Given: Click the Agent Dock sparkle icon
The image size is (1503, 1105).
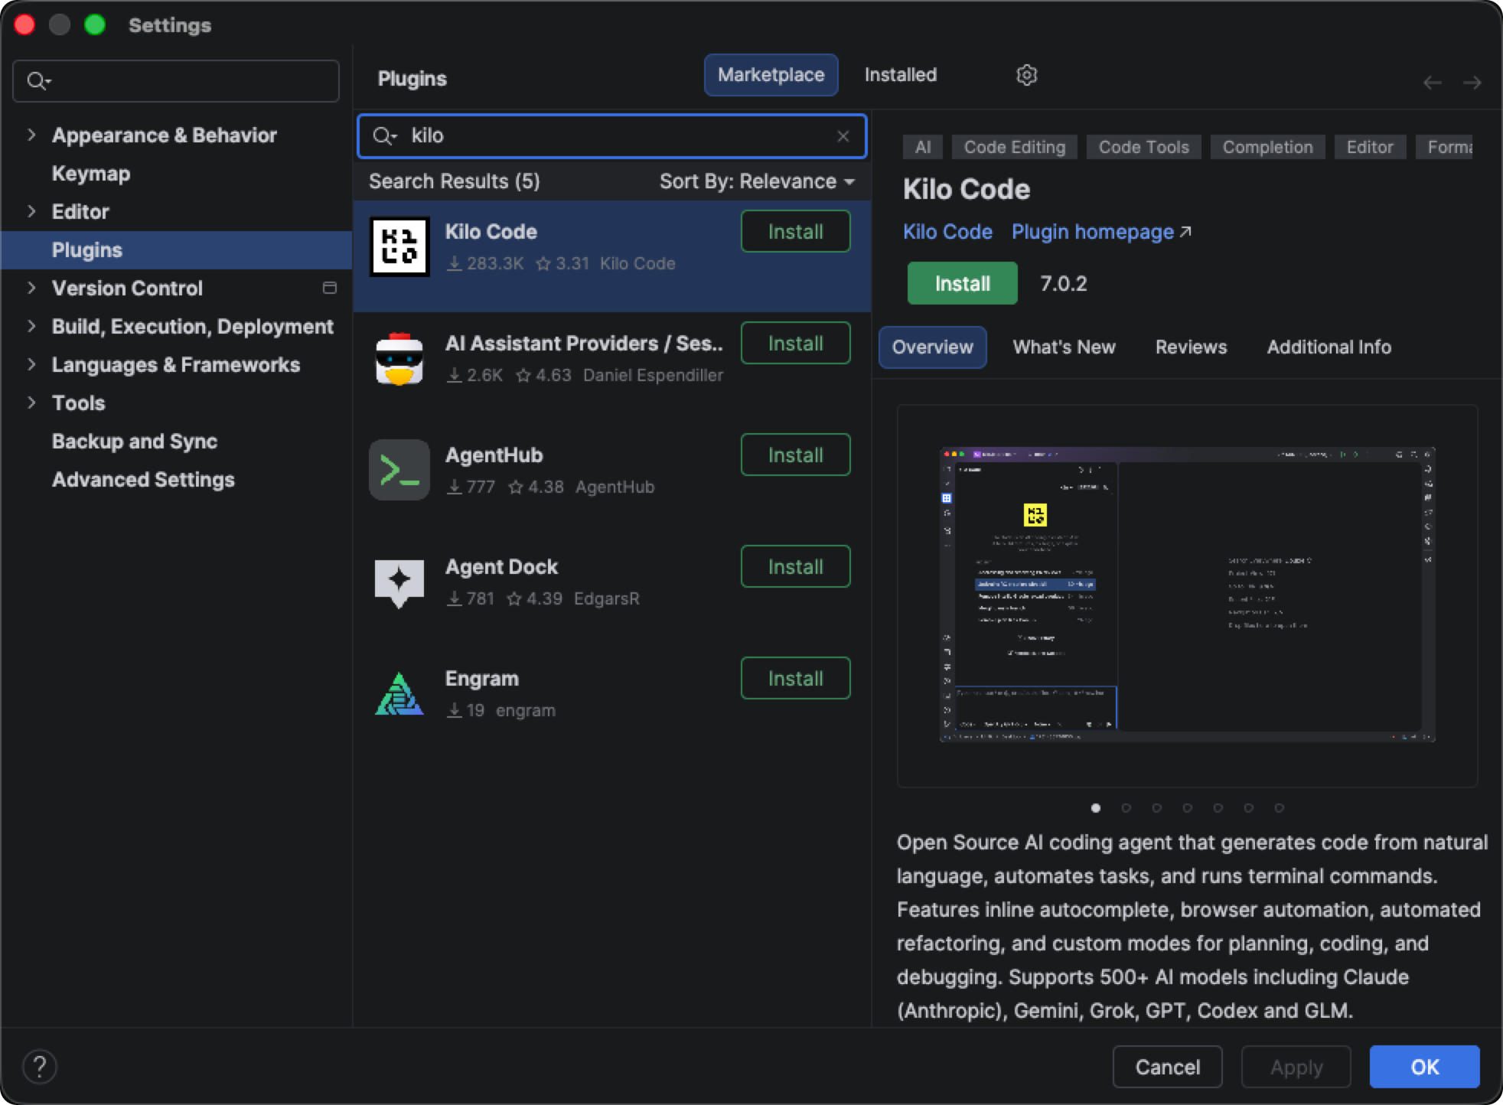Looking at the screenshot, I should pos(399,582).
